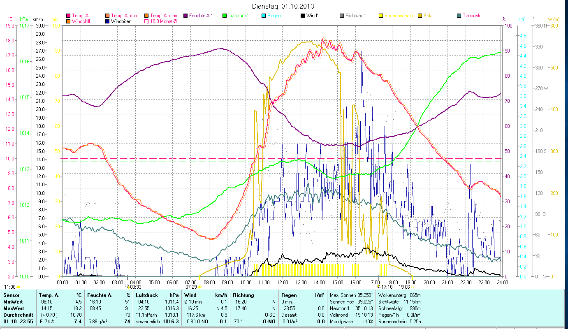Click the Taupunkt legend color swatch
The height and width of the screenshot is (329, 568).
(459, 16)
